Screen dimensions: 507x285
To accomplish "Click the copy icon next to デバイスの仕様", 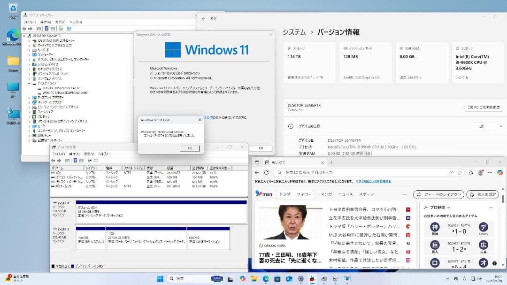I will click(483, 126).
